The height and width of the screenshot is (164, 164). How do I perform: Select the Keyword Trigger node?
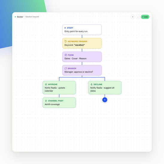tap(82, 43)
